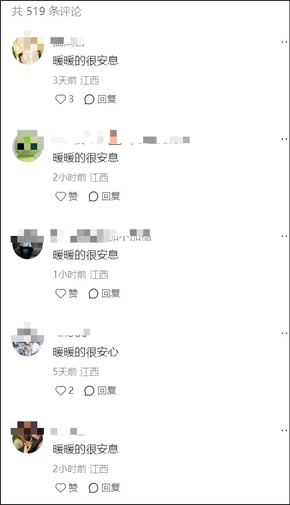Click the 暖暖的很安心 comment text
290x505 pixels.
86,352
